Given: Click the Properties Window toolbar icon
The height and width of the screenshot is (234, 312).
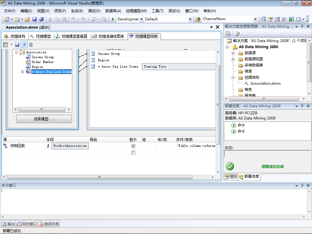Looking at the screenshot, I should pyautogui.click(x=270, y=19).
